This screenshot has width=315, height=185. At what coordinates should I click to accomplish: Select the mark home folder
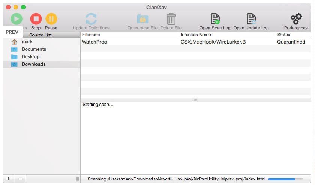click(x=27, y=42)
